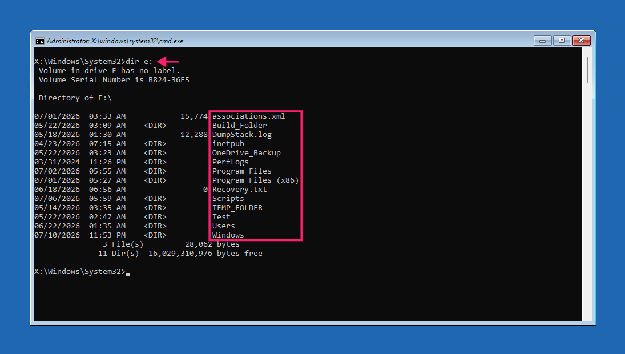Click the date 07/01/2026 on associations.xml row

click(57, 116)
